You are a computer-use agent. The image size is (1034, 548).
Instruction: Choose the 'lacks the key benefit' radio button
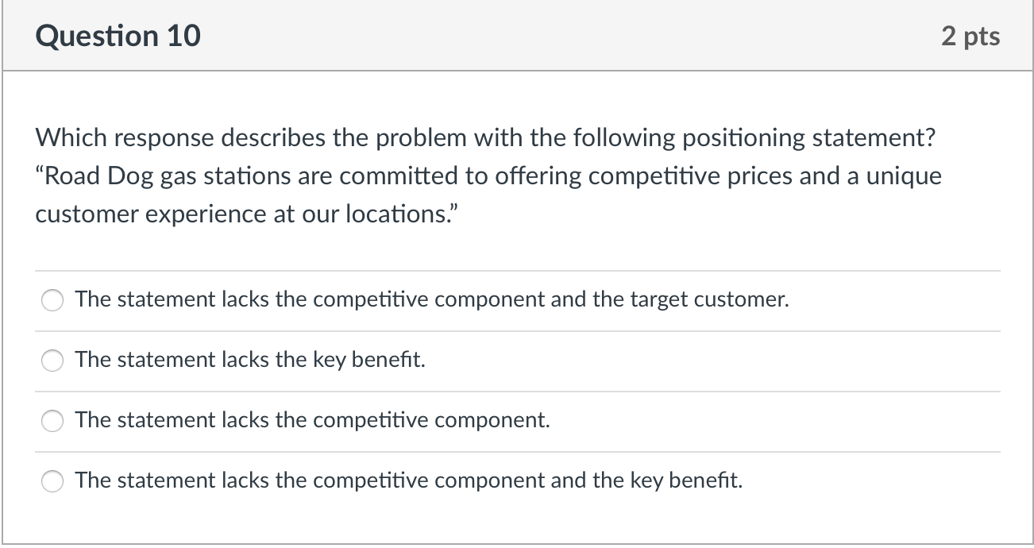(x=53, y=361)
